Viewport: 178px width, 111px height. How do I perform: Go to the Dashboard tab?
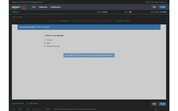click(x=43, y=7)
